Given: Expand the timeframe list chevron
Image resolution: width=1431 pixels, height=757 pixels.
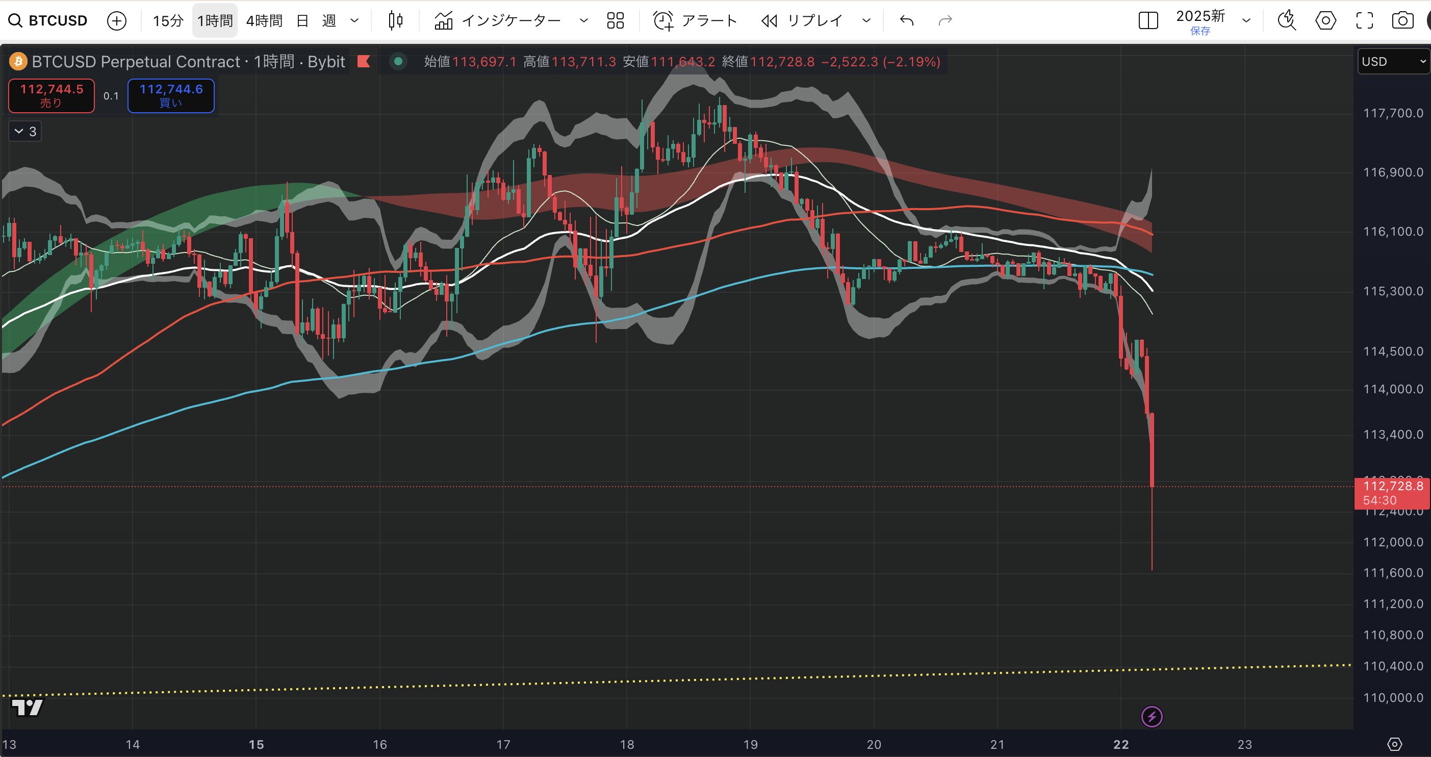Looking at the screenshot, I should (x=354, y=20).
